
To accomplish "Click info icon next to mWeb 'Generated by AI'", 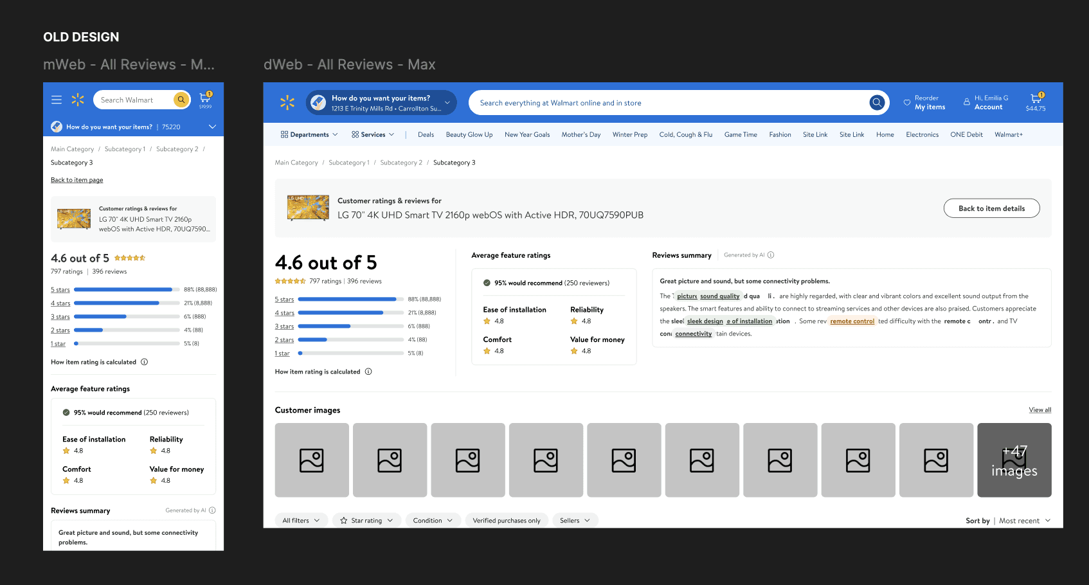I will [212, 510].
